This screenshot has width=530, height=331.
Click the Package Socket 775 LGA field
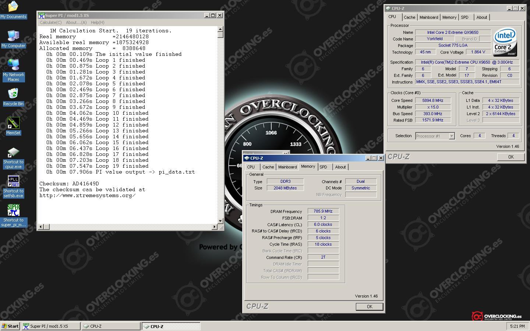pos(453,45)
